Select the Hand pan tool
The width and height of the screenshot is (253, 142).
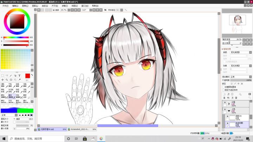click(15, 80)
